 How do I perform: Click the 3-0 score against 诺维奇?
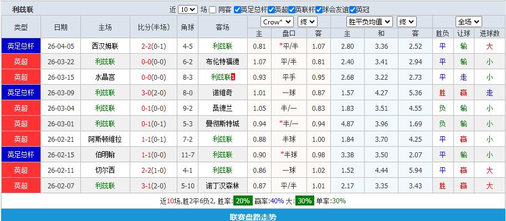coord(146,92)
